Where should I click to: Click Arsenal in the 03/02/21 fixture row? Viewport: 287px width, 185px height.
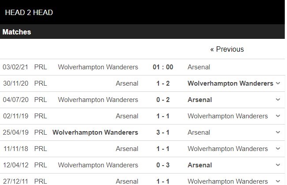click(x=199, y=67)
